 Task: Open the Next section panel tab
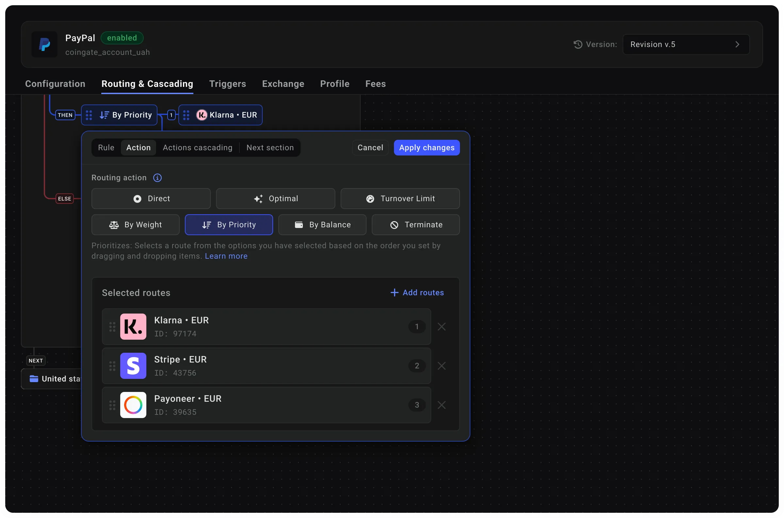[x=270, y=148]
